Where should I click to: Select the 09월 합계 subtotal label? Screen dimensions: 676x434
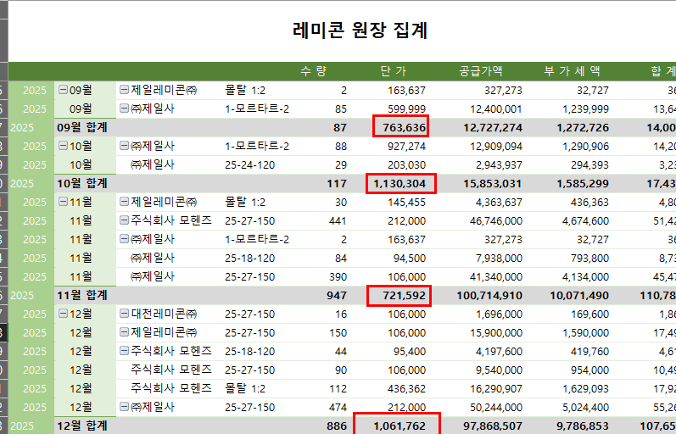[x=81, y=127]
